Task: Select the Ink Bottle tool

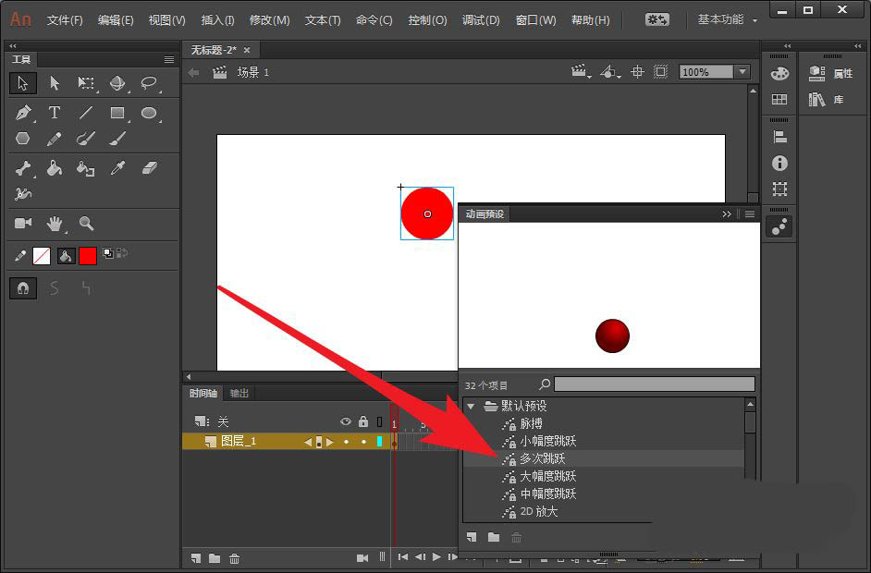Action: 86,168
